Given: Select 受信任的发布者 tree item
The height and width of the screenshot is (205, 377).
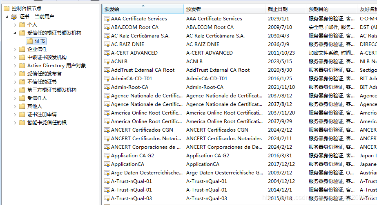Looking at the screenshot, I should click(x=45, y=74).
